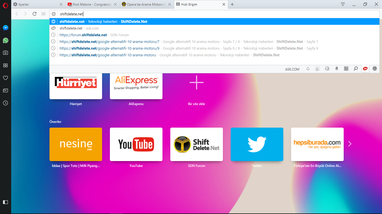Click the globe icon in address bar

coord(54,14)
